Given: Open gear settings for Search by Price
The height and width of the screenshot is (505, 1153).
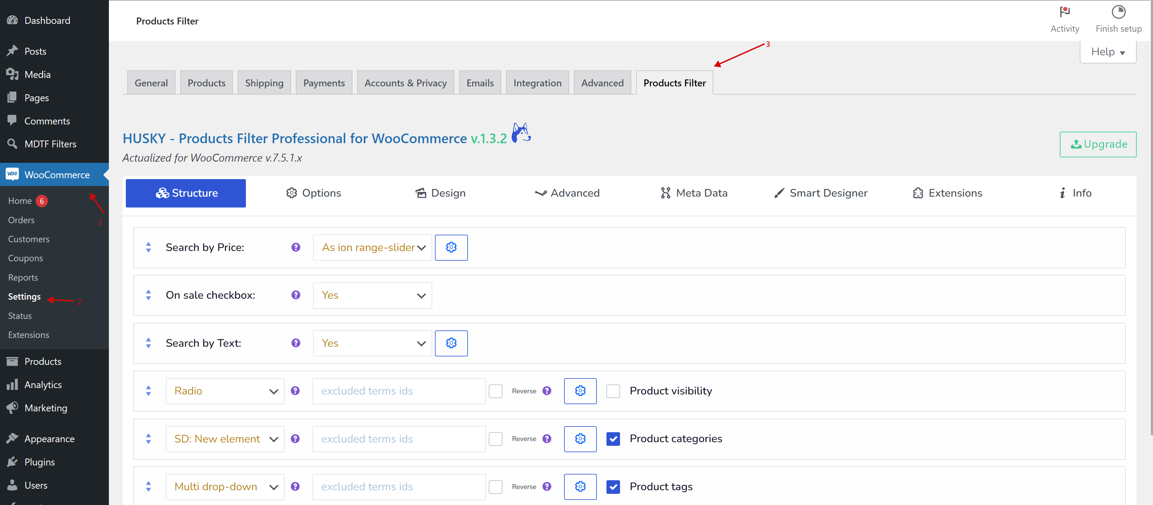Looking at the screenshot, I should pyautogui.click(x=451, y=248).
